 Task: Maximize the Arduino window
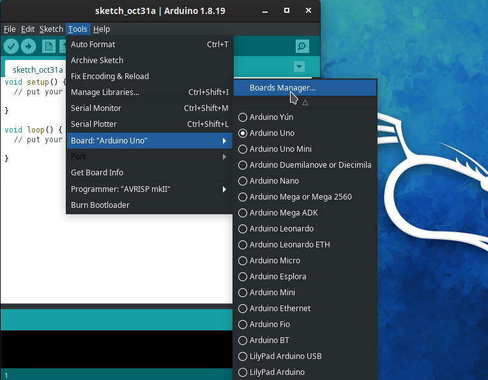(287, 10)
